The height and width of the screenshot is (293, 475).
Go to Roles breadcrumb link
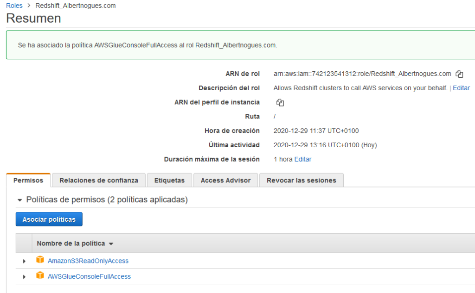(14, 6)
